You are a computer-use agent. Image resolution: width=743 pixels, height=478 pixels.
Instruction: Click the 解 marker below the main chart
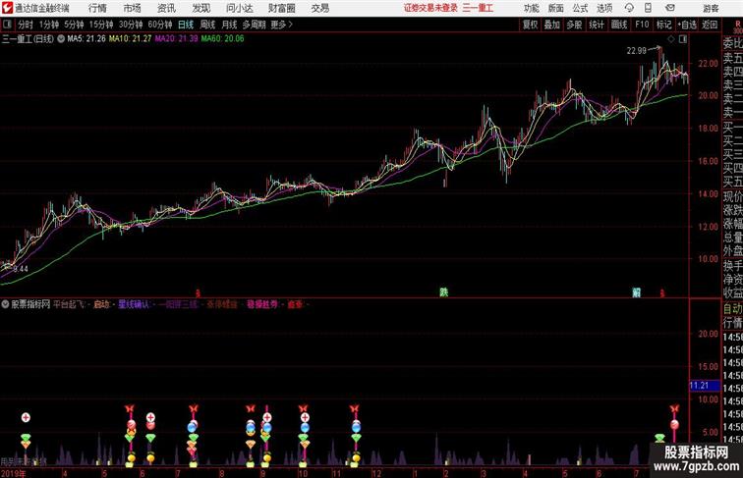[637, 292]
